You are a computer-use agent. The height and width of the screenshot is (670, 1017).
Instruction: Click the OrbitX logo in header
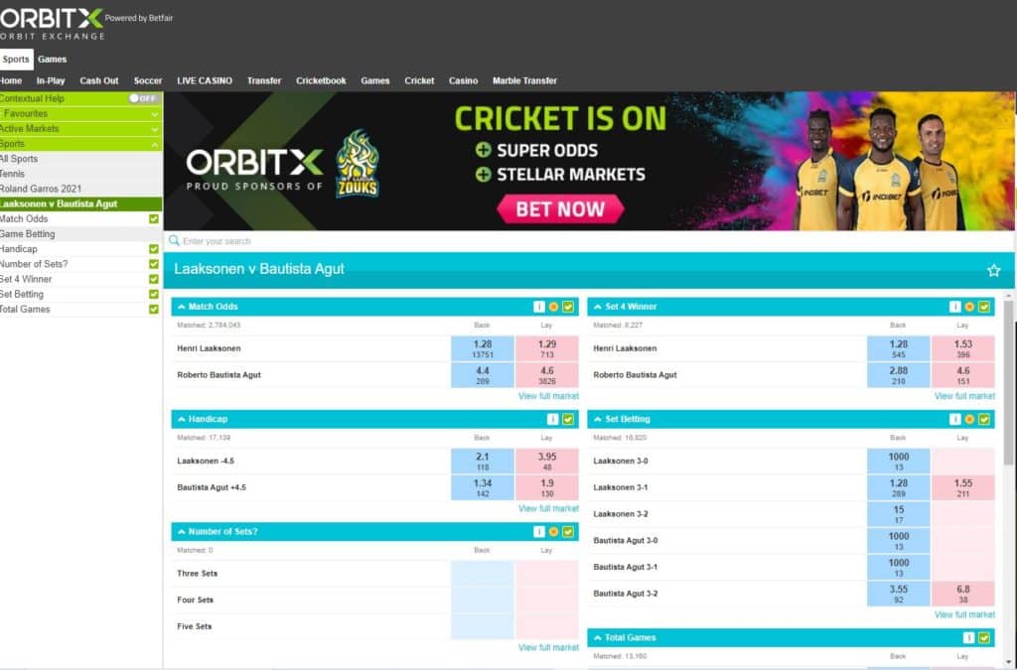coord(52,24)
